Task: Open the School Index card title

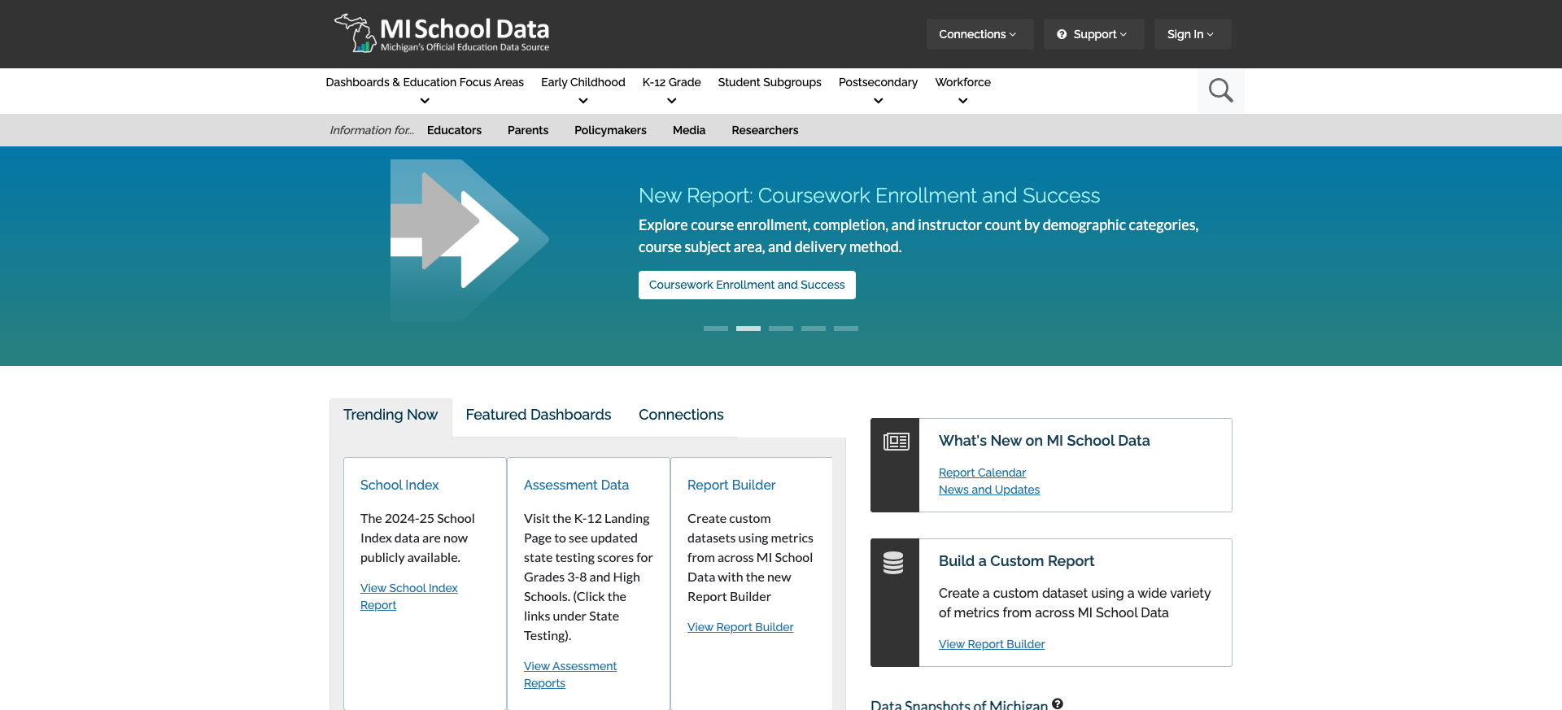Action: click(x=399, y=485)
